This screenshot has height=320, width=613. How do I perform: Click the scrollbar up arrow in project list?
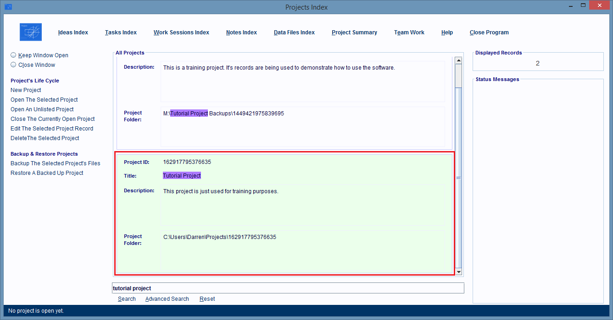[x=458, y=60]
